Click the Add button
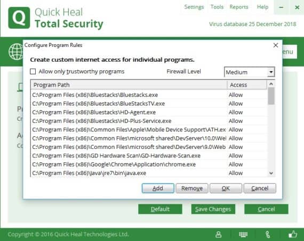This screenshot has width=304, height=241. pos(158,188)
